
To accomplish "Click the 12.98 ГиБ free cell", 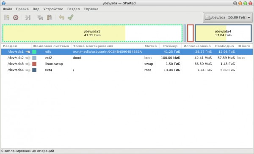I will click(x=226, y=51).
